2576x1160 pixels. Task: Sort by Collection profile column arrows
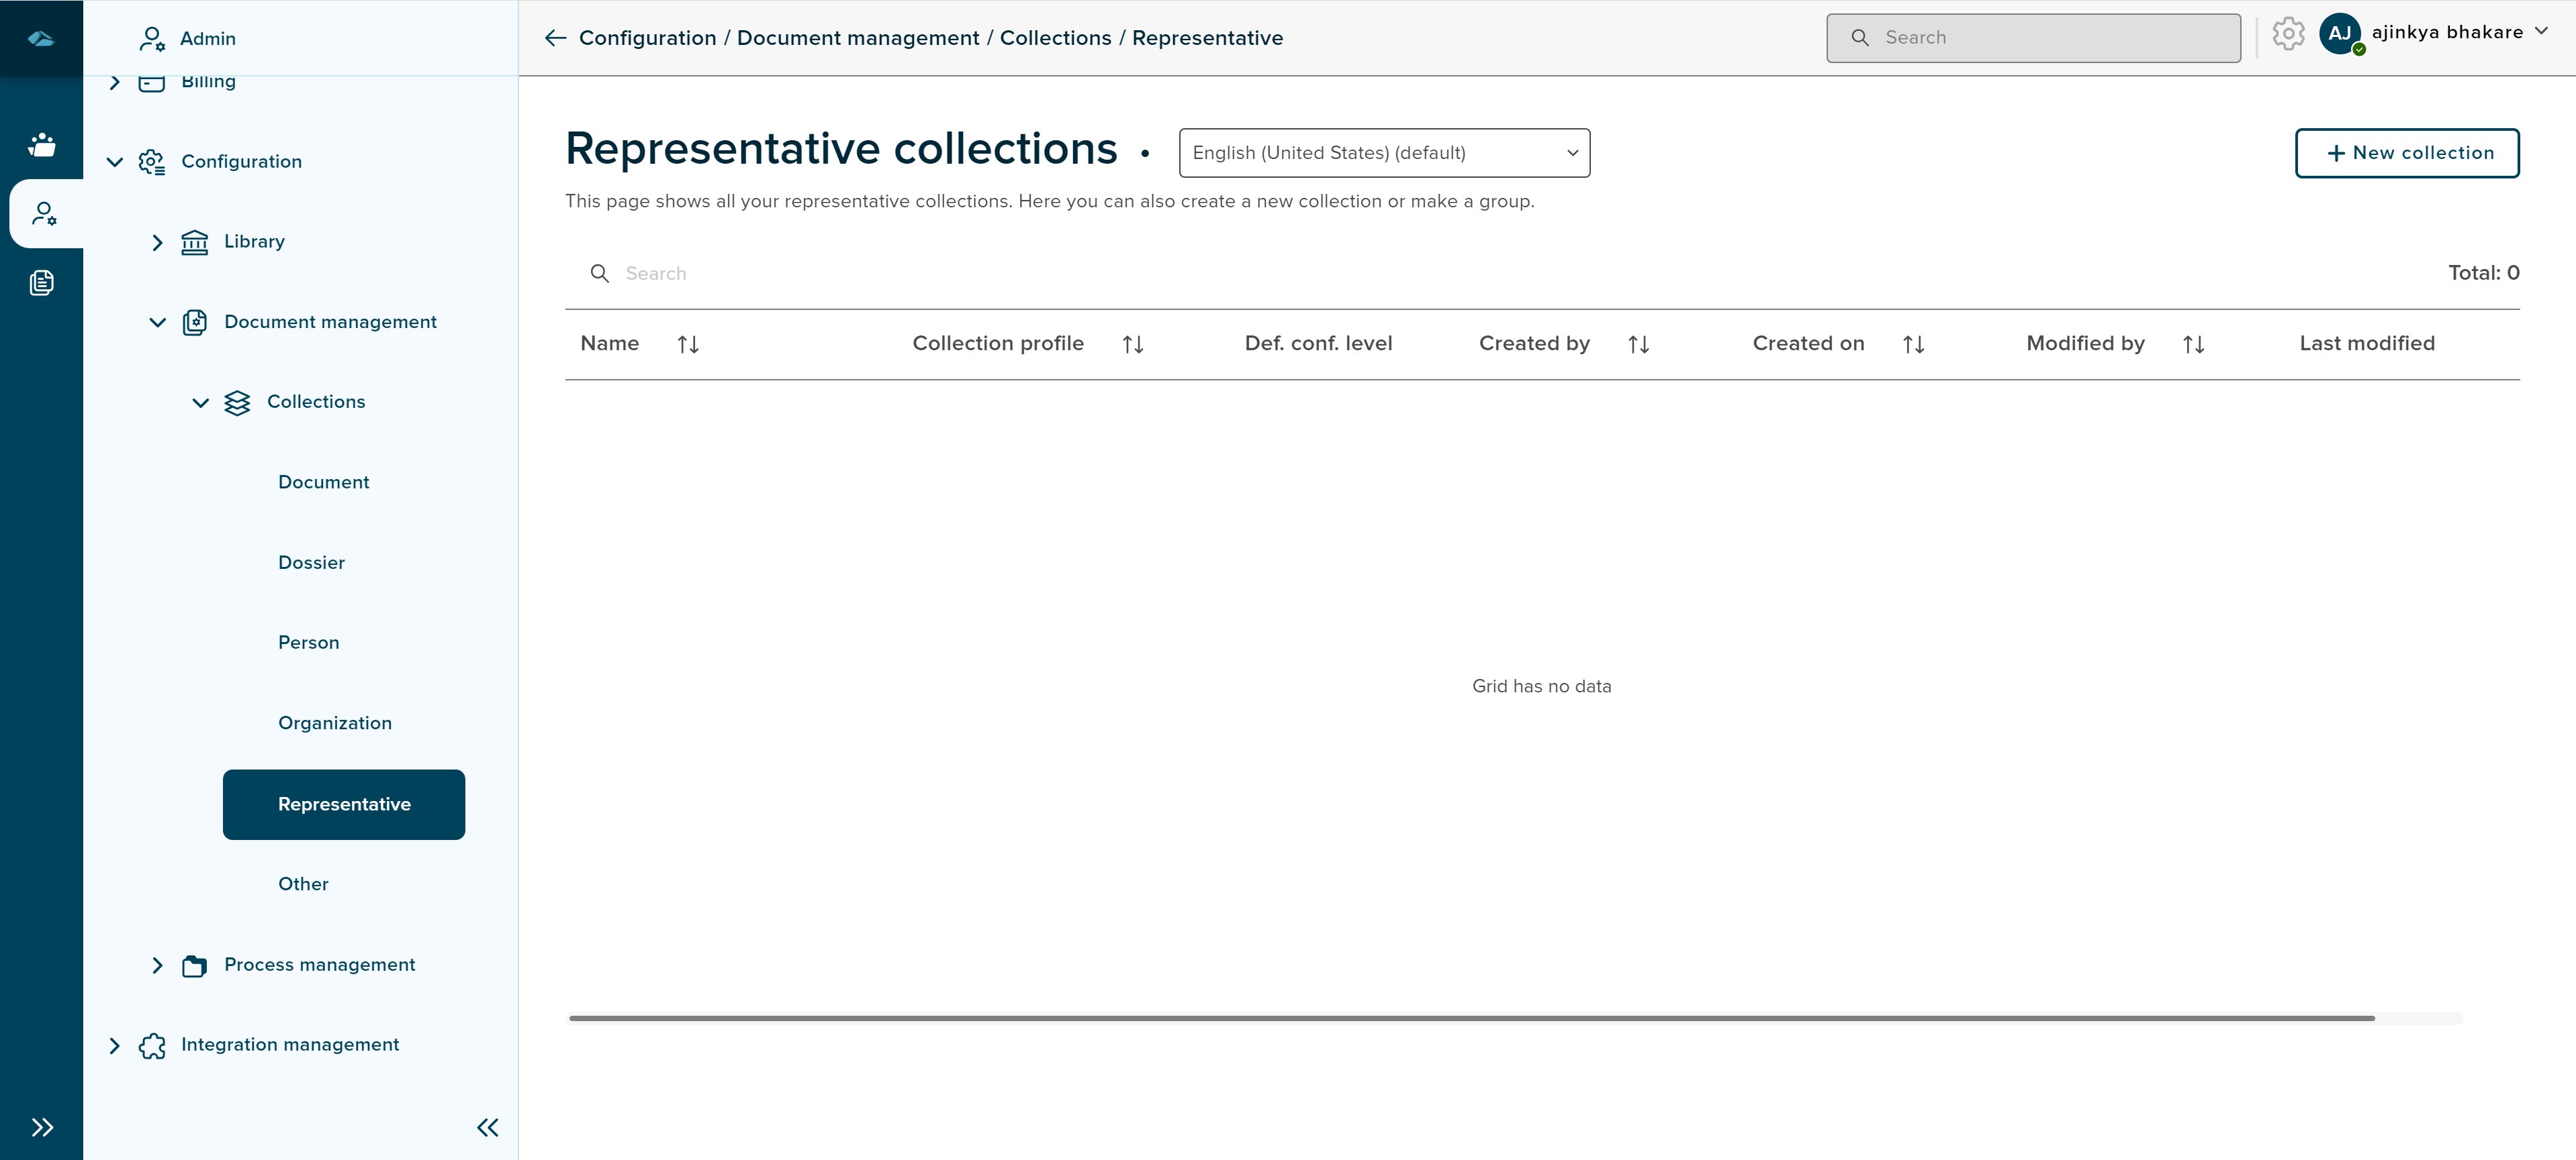[1132, 345]
